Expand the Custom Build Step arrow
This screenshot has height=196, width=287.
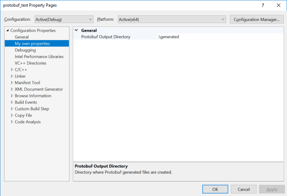coord(12,109)
